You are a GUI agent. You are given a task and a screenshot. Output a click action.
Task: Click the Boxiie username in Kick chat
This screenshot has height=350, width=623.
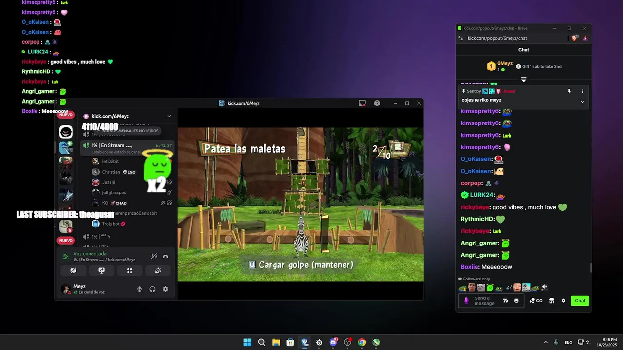(x=469, y=267)
